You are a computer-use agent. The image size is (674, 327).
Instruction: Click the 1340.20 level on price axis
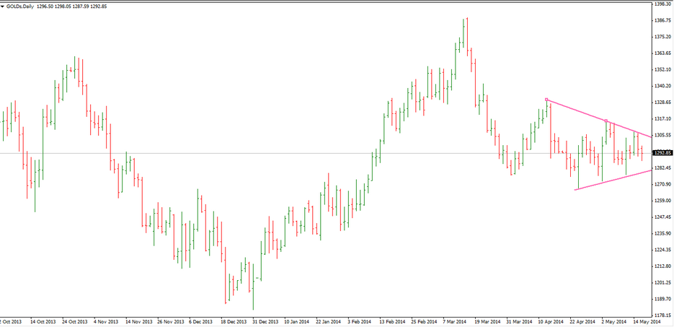(662, 86)
